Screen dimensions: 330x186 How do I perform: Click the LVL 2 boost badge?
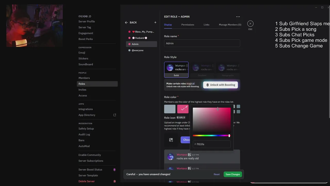tap(181, 118)
